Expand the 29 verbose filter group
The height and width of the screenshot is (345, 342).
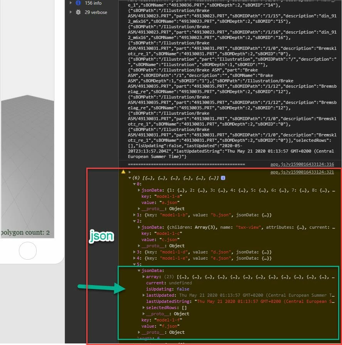(x=71, y=12)
